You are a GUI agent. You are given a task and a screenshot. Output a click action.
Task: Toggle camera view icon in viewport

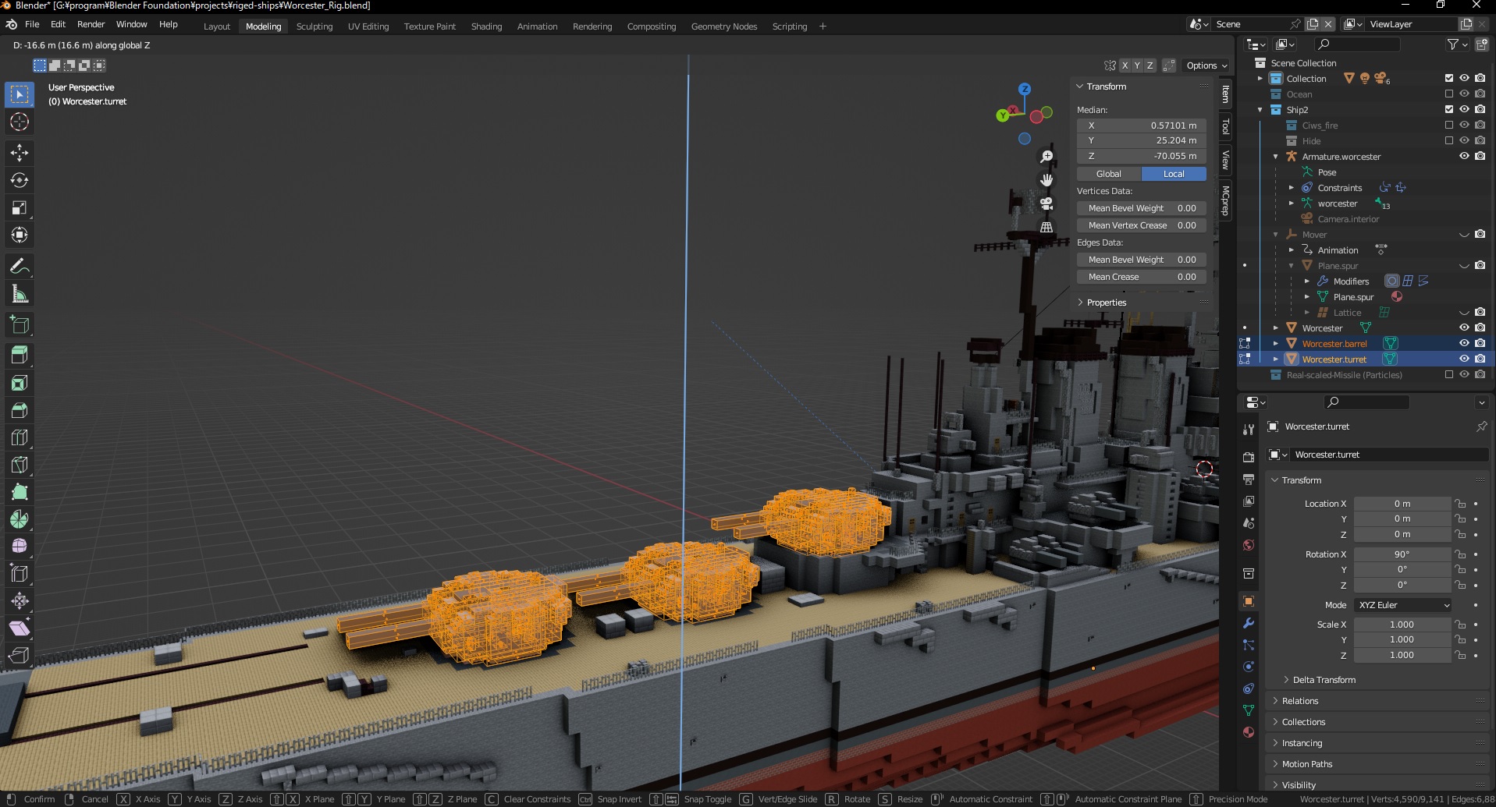(1046, 204)
